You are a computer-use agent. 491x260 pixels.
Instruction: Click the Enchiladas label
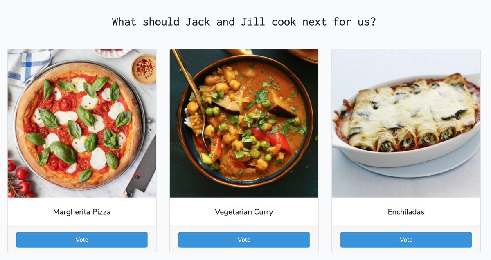[x=406, y=212]
